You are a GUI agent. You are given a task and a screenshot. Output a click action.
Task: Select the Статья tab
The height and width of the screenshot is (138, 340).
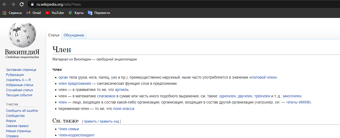(x=54, y=35)
